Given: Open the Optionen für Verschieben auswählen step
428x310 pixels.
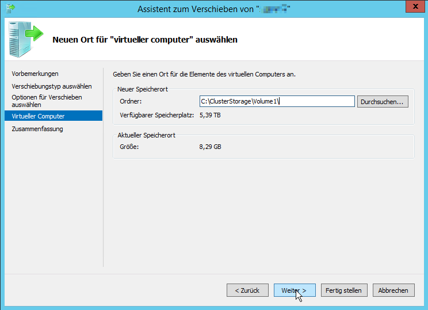Looking at the screenshot, I should (x=47, y=101).
